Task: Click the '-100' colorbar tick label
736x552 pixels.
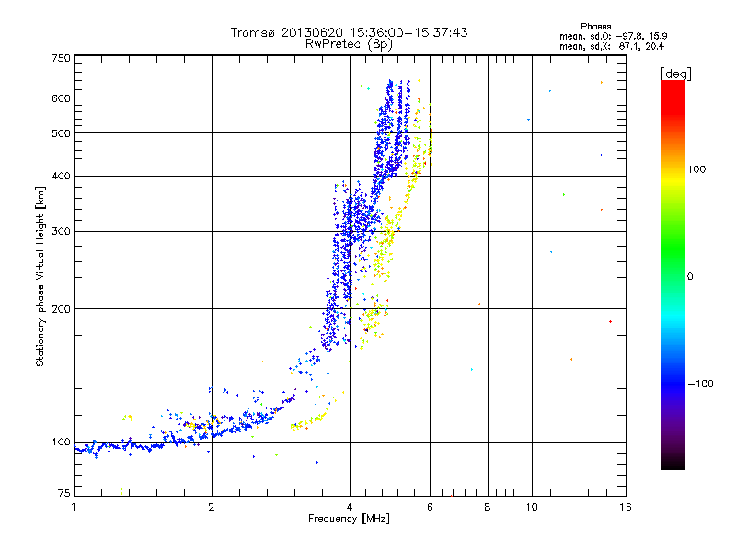Action: (x=700, y=384)
